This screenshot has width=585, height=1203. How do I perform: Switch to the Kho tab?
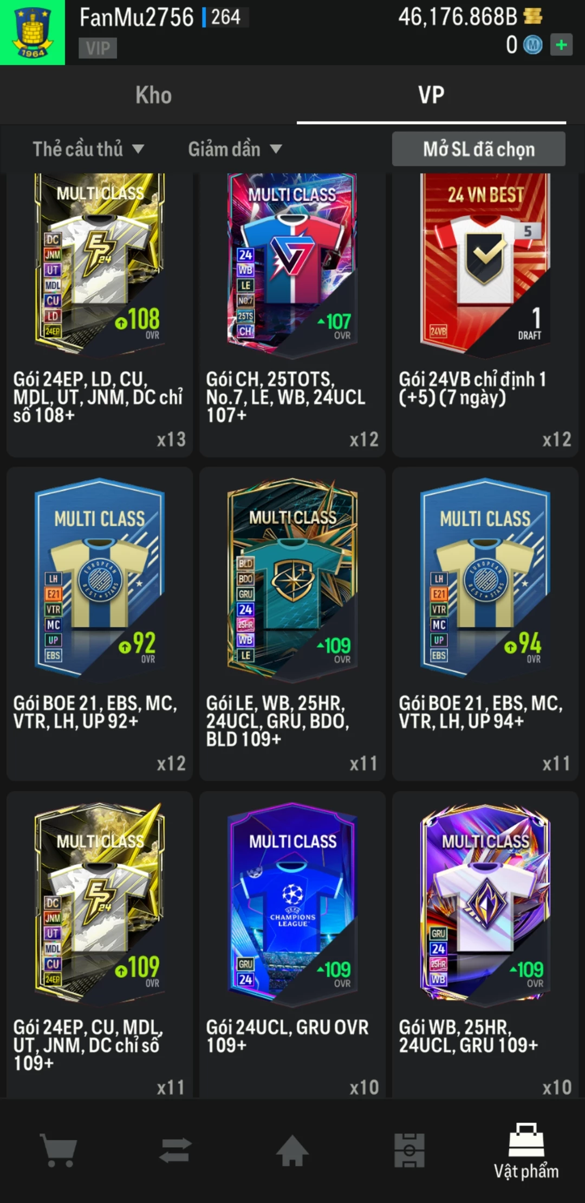[154, 95]
